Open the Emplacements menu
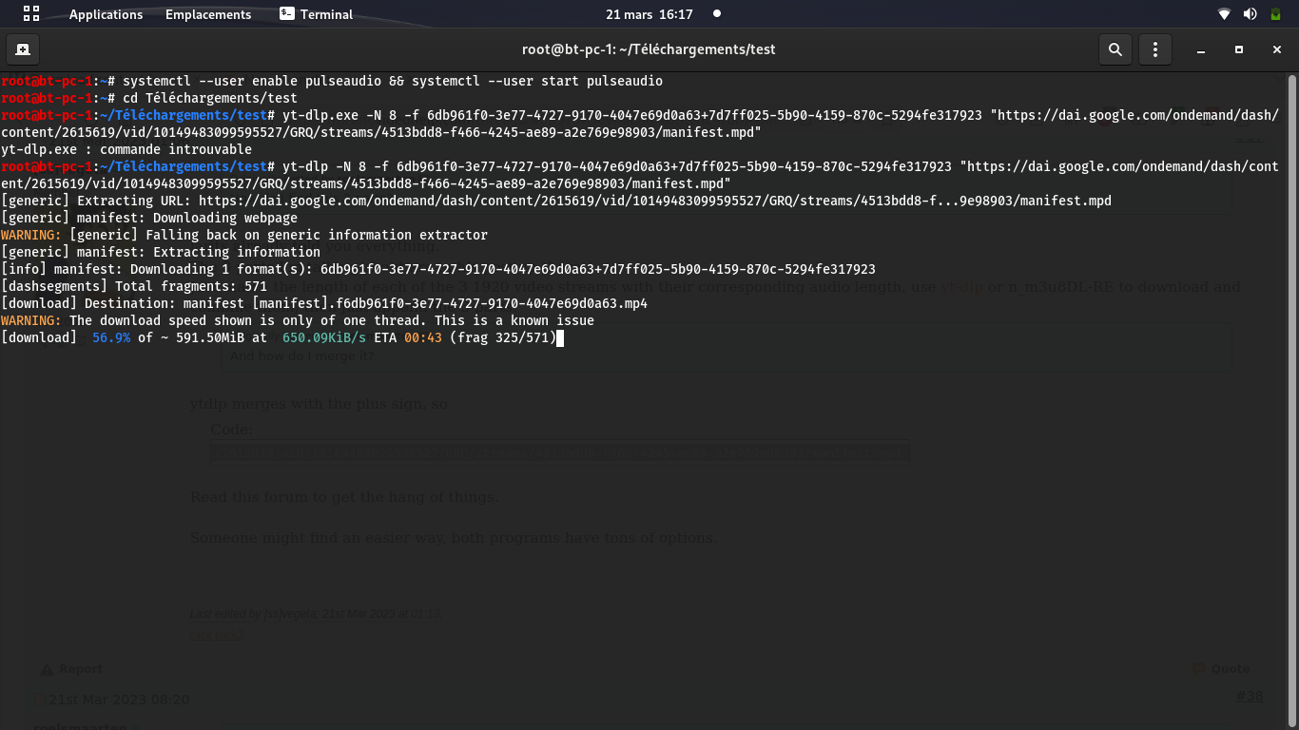This screenshot has height=730, width=1299. tap(208, 14)
